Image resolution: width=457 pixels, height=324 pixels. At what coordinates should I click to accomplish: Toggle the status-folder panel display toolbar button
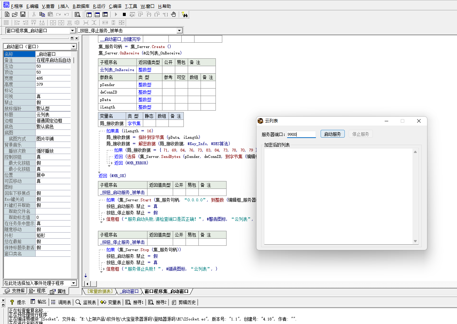click(97, 15)
